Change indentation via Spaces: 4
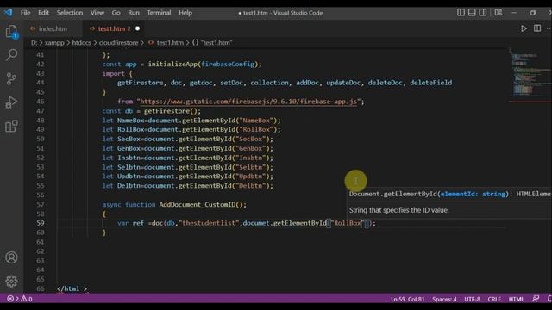This screenshot has width=552, height=310. [x=444, y=299]
